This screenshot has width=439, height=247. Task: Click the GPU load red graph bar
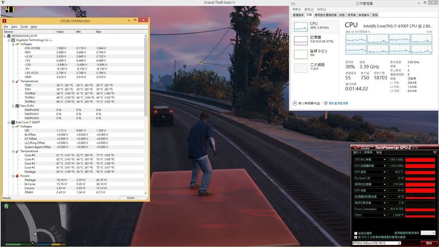point(420,190)
